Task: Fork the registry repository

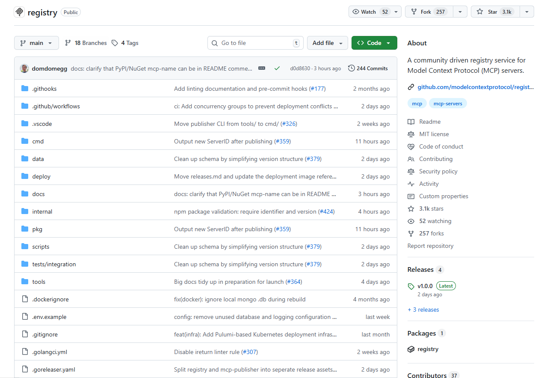Action: coord(429,12)
